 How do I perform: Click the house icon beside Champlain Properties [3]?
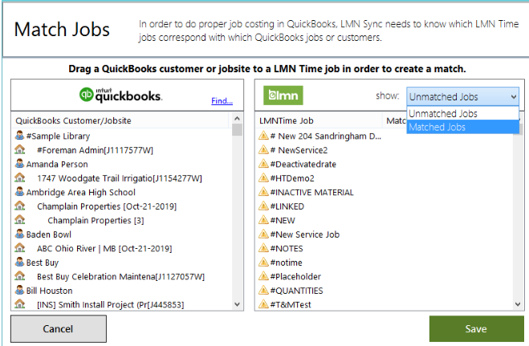[x=20, y=219]
